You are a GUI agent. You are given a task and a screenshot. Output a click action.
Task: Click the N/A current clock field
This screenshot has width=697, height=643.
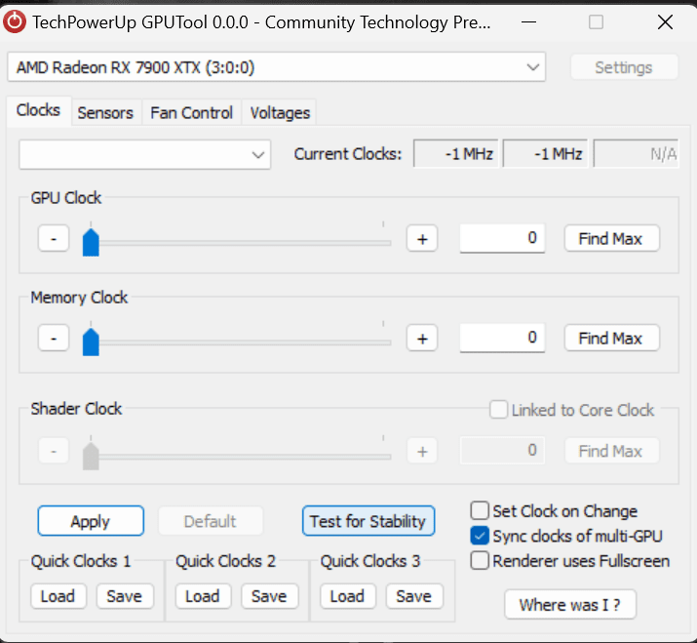[637, 154]
